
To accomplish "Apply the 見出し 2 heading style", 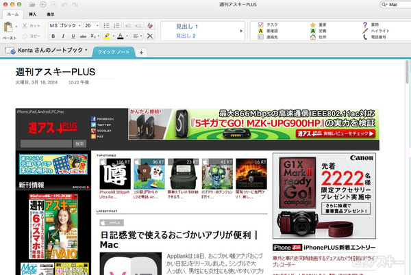I will tap(186, 36).
